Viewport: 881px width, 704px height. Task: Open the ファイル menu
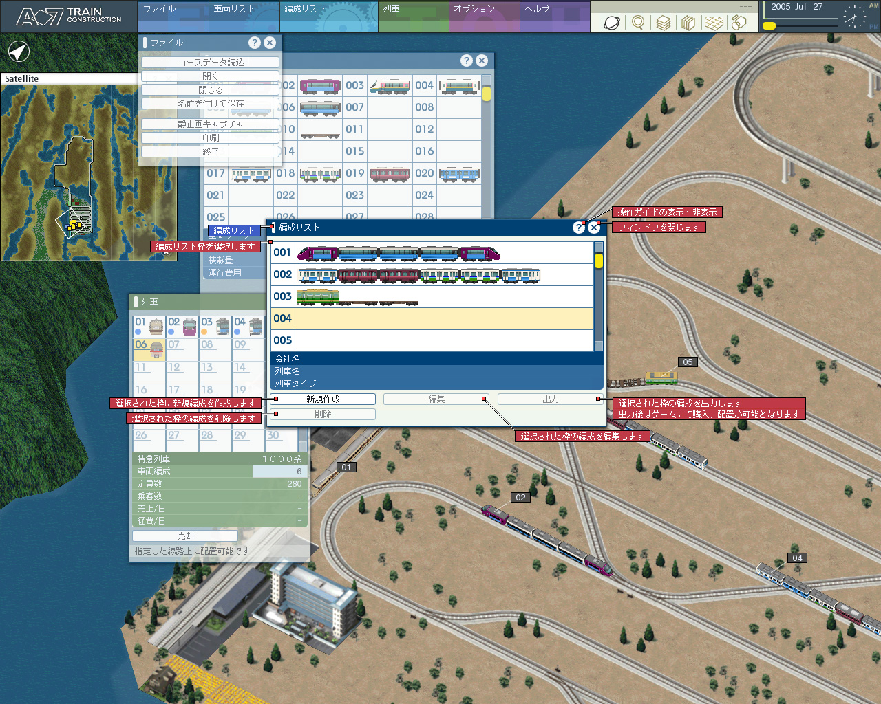pyautogui.click(x=173, y=16)
